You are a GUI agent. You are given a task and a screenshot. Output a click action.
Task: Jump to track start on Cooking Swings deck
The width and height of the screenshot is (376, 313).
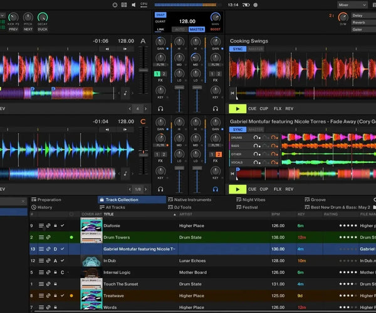click(232, 93)
